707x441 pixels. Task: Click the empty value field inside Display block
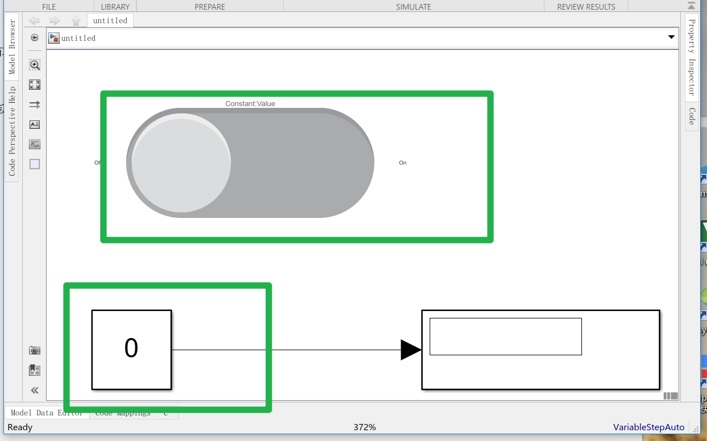506,337
